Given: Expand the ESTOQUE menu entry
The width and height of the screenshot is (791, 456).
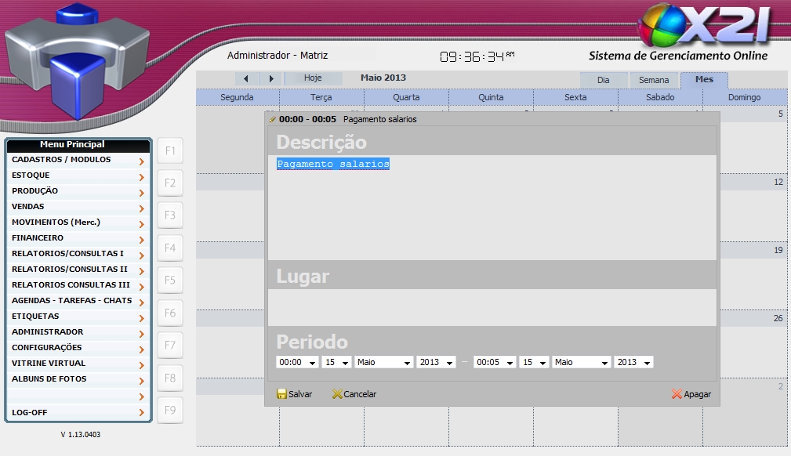Looking at the screenshot, I should point(78,176).
